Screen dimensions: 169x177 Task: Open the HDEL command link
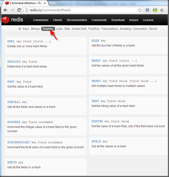click(x=11, y=41)
